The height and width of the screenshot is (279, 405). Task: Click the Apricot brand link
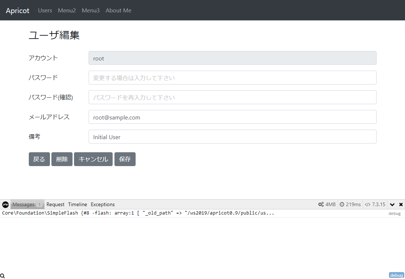point(17,11)
